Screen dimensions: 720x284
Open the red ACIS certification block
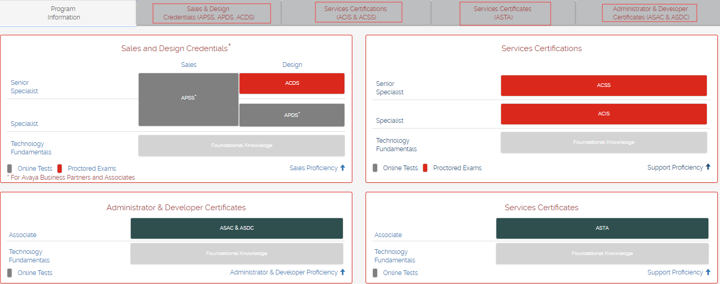click(x=603, y=114)
